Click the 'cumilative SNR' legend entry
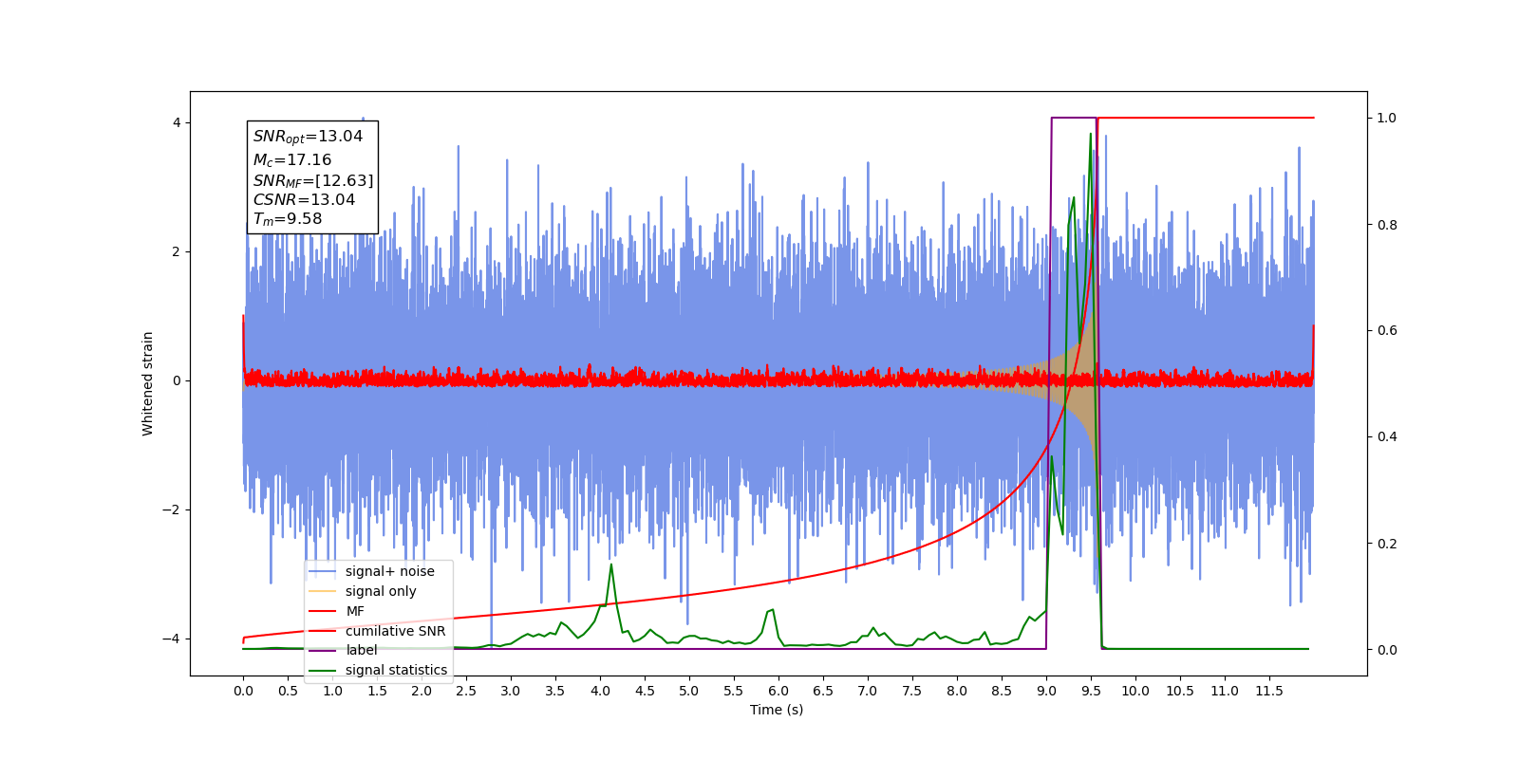This screenshot has height=759, width=1519. point(379,631)
